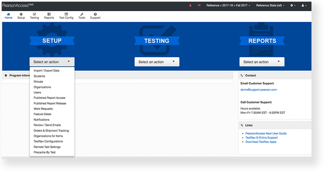Open the administration year Fall 2017 selector

point(228,6)
